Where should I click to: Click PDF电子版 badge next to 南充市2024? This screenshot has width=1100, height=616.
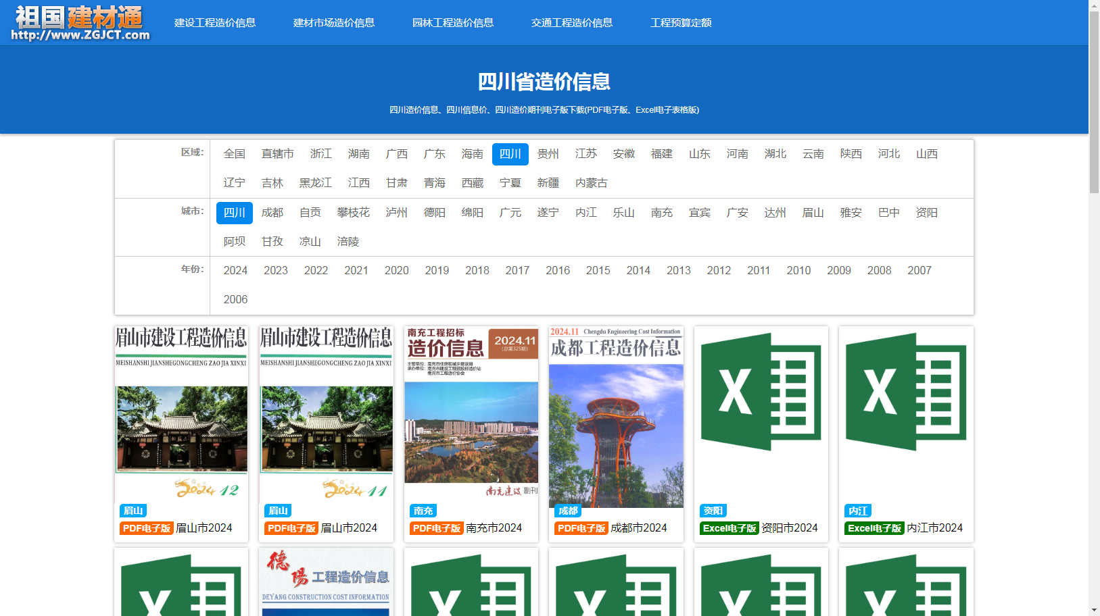click(x=437, y=528)
